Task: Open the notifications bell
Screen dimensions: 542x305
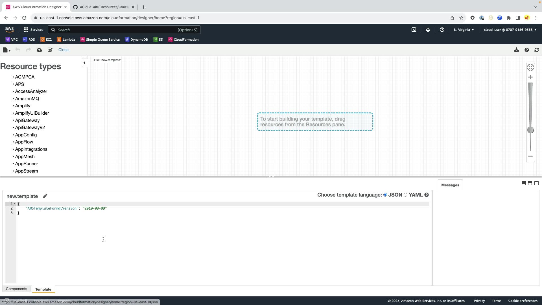Action: 428,30
